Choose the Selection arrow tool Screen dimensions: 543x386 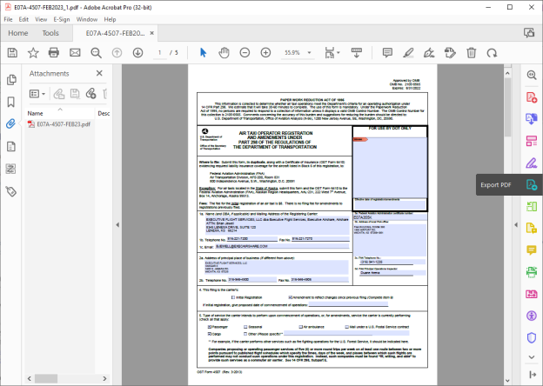[x=204, y=52]
